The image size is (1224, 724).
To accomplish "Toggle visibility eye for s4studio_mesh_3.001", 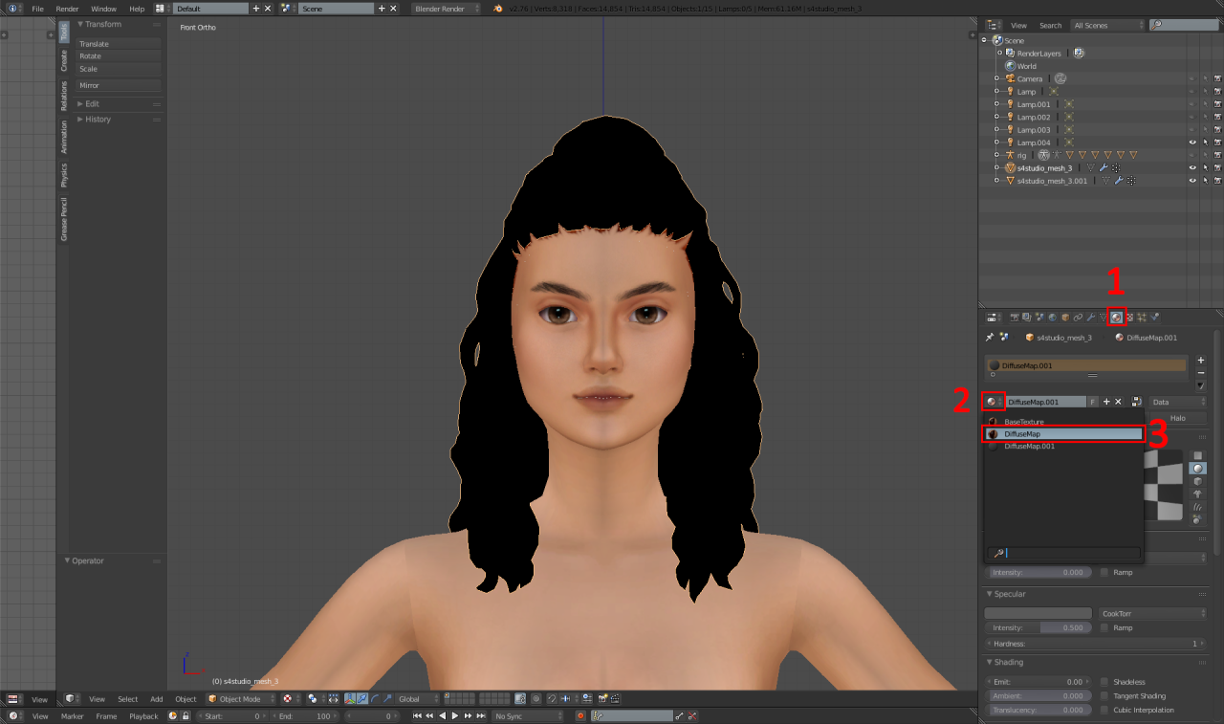I will [x=1192, y=180].
